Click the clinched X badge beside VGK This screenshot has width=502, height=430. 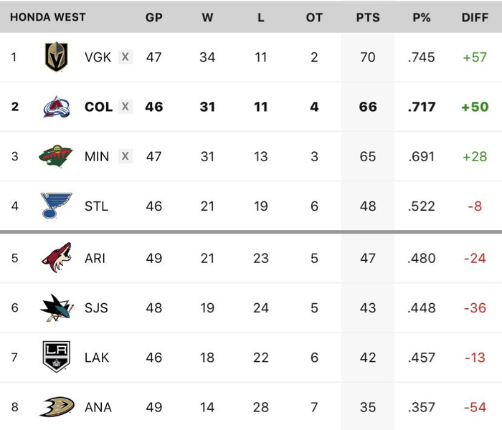[126, 57]
